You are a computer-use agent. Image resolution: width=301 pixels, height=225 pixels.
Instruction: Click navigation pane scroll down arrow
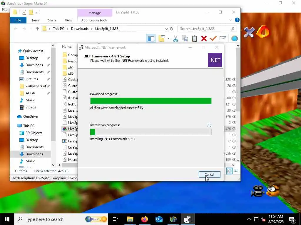click(53, 165)
